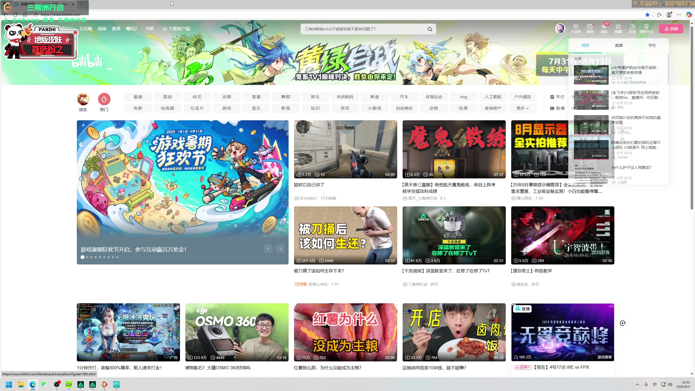Click the search magnifier icon in the search box
This screenshot has height=391, width=695.
[x=430, y=29]
